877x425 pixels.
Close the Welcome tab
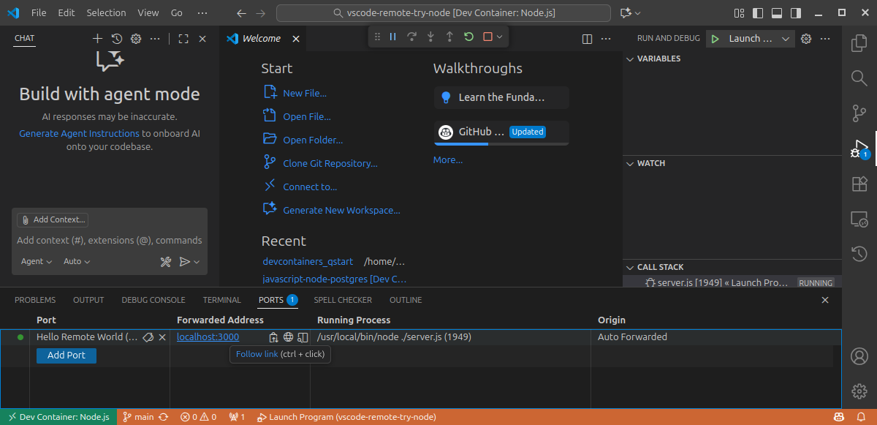click(x=296, y=39)
